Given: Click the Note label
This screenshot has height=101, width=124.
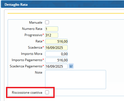Looking at the screenshot, I should (x=39, y=72).
